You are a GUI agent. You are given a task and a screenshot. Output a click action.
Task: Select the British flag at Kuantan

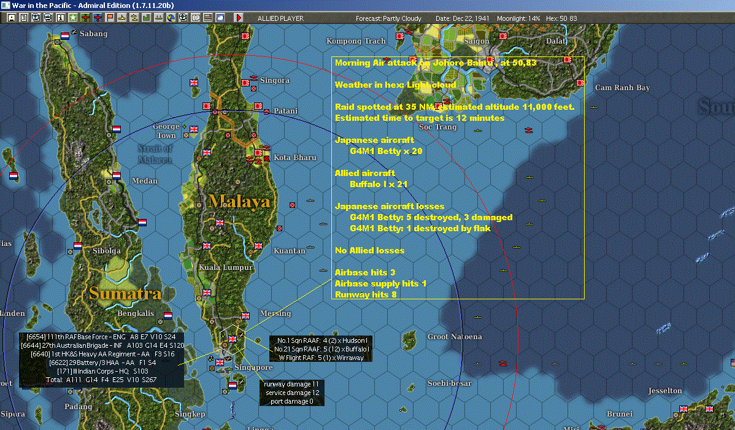[x=258, y=245]
